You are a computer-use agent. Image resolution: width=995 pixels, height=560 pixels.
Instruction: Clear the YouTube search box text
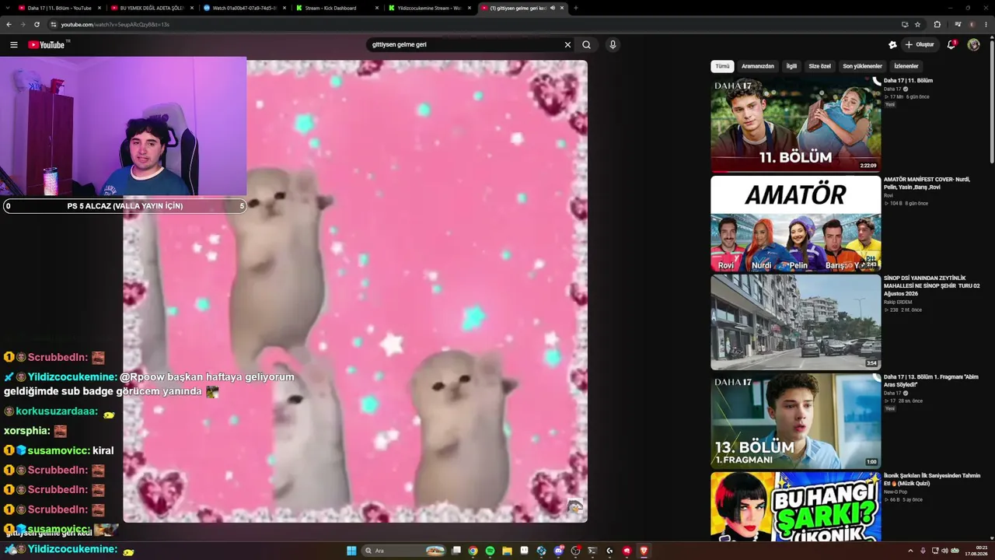[x=567, y=45]
